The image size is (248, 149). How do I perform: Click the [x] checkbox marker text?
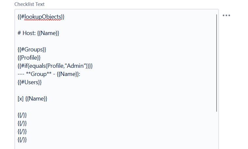(x=21, y=99)
